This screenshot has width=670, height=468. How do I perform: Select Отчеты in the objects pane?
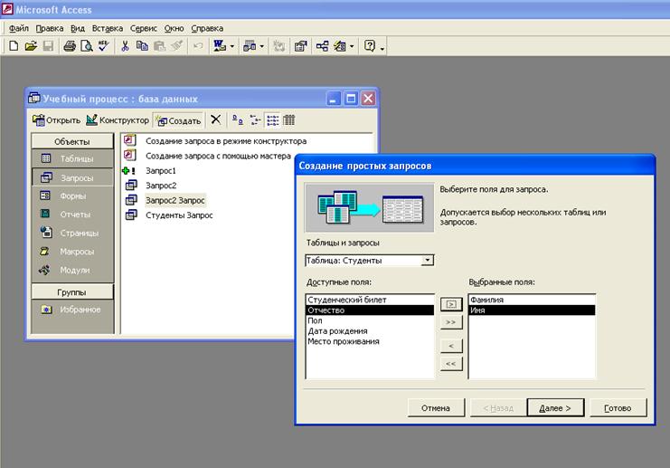pyautogui.click(x=72, y=215)
